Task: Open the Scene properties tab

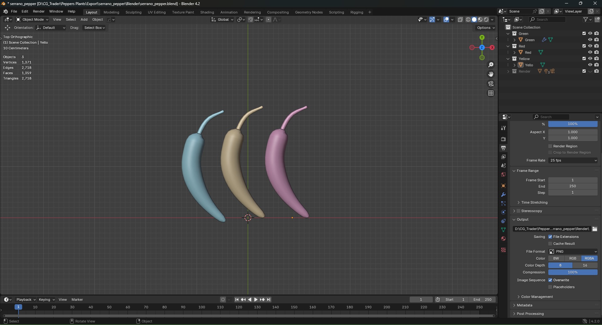Action: (x=503, y=165)
